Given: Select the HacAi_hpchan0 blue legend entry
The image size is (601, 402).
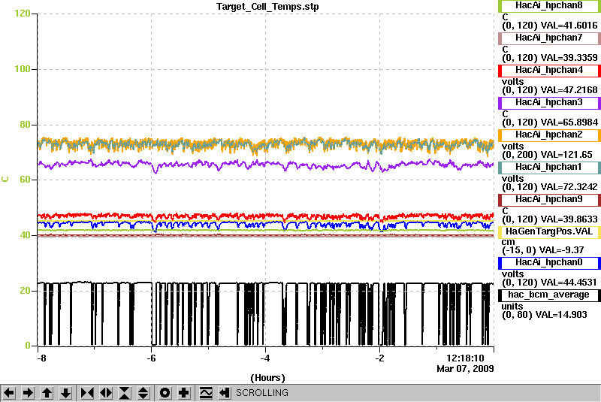Looking at the screenshot, I should coord(549,262).
